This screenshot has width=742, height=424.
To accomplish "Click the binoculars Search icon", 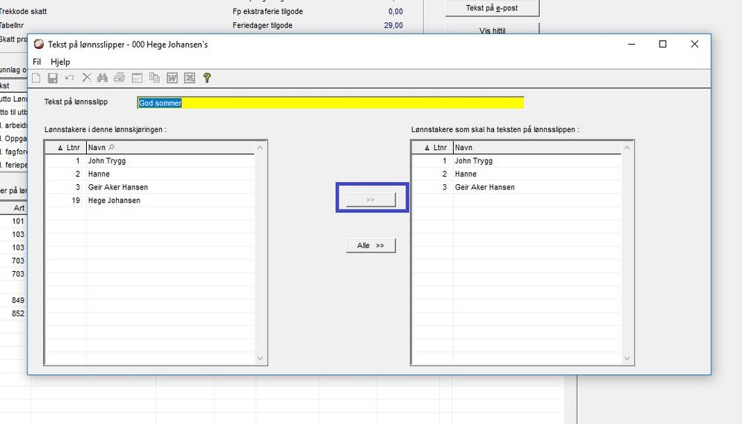I will coord(102,78).
